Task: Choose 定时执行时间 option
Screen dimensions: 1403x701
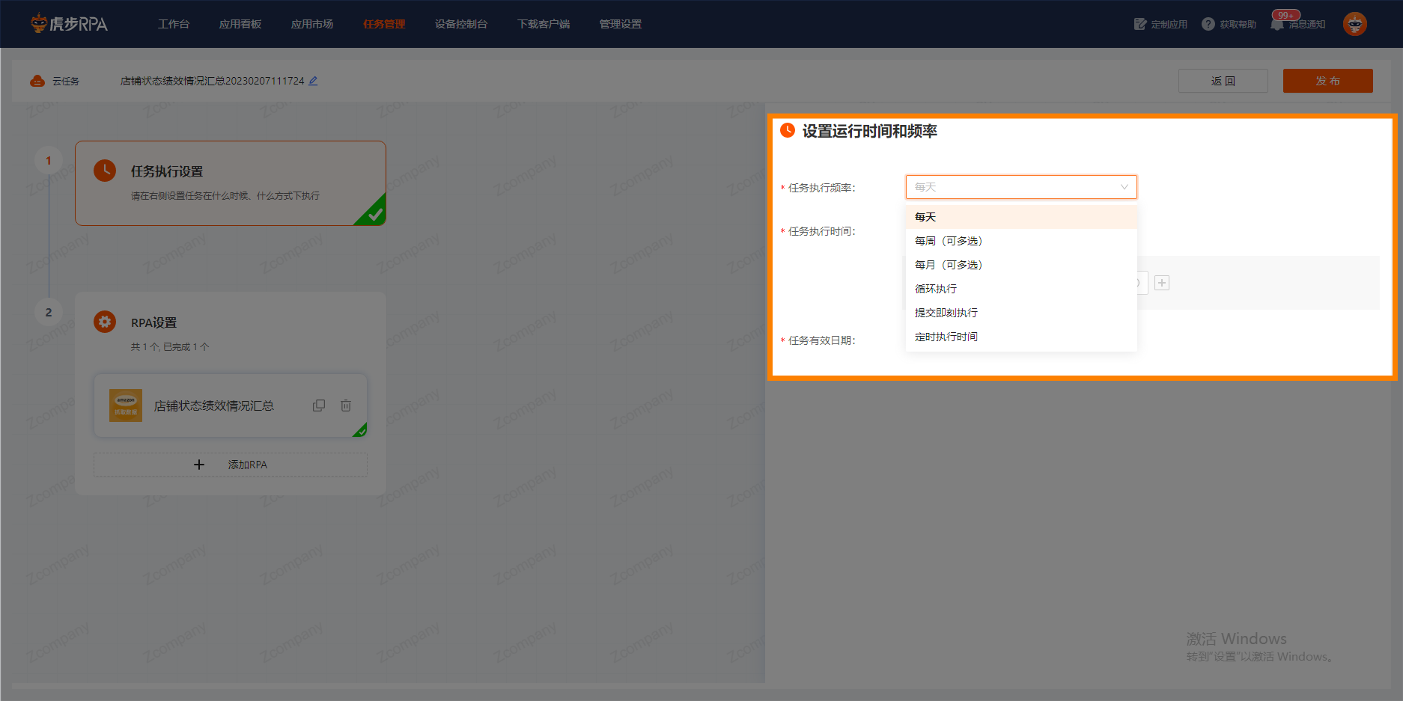Action: [1021, 337]
